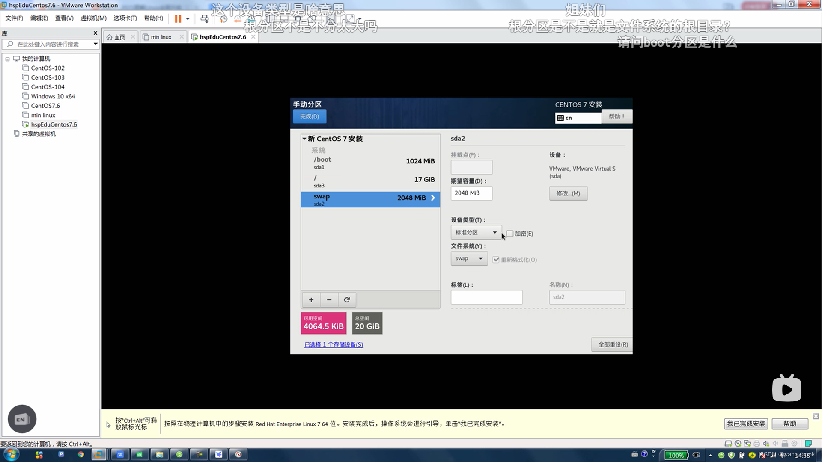
Task: Open the 编辑(E) menu
Action: pos(39,18)
